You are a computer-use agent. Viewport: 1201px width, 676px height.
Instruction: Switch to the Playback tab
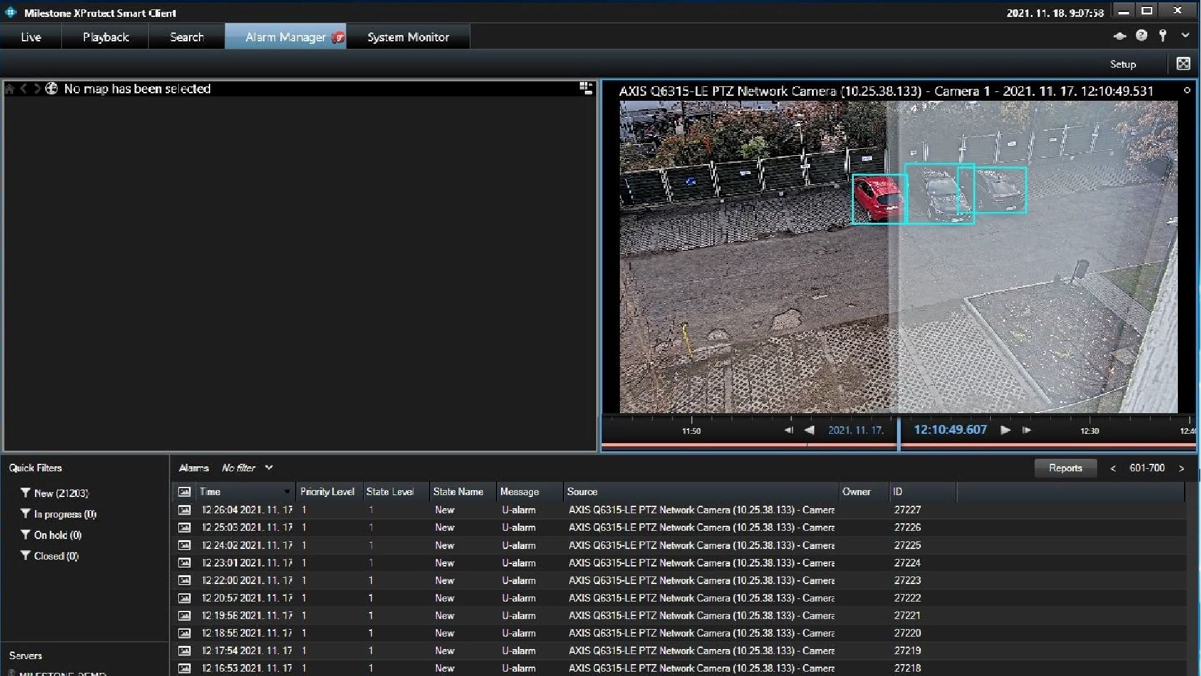pyautogui.click(x=106, y=37)
